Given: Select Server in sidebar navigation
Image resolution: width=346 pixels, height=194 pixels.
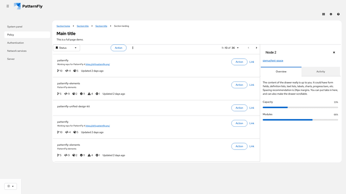Looking at the screenshot, I should [27, 59].
